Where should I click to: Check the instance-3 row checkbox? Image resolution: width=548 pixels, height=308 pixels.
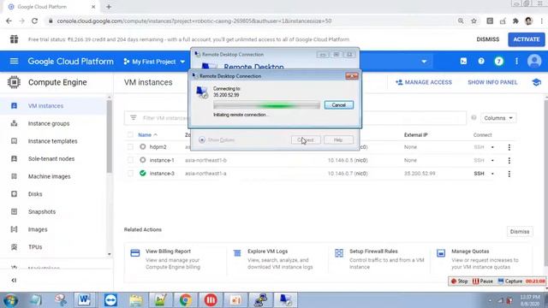point(130,174)
